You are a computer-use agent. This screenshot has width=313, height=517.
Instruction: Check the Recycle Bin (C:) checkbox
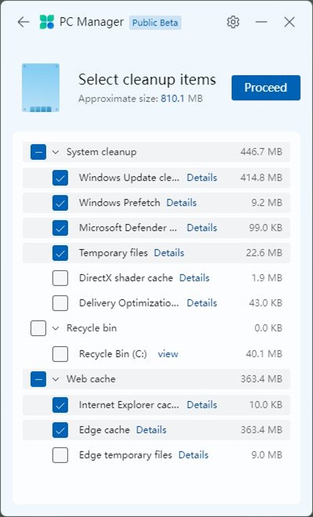click(x=60, y=354)
